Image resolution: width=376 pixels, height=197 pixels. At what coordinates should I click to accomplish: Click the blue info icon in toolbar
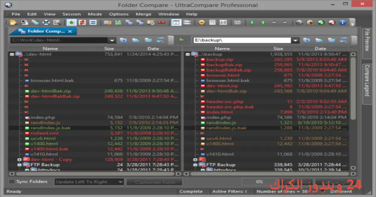343,22
